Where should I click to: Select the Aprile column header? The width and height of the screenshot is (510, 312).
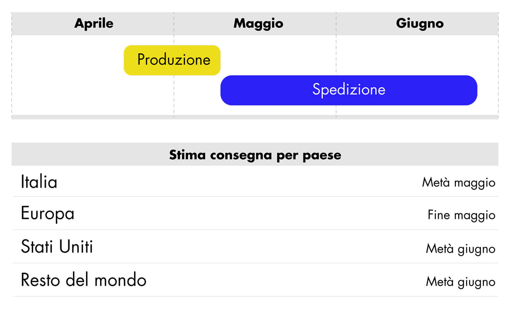pos(93,23)
